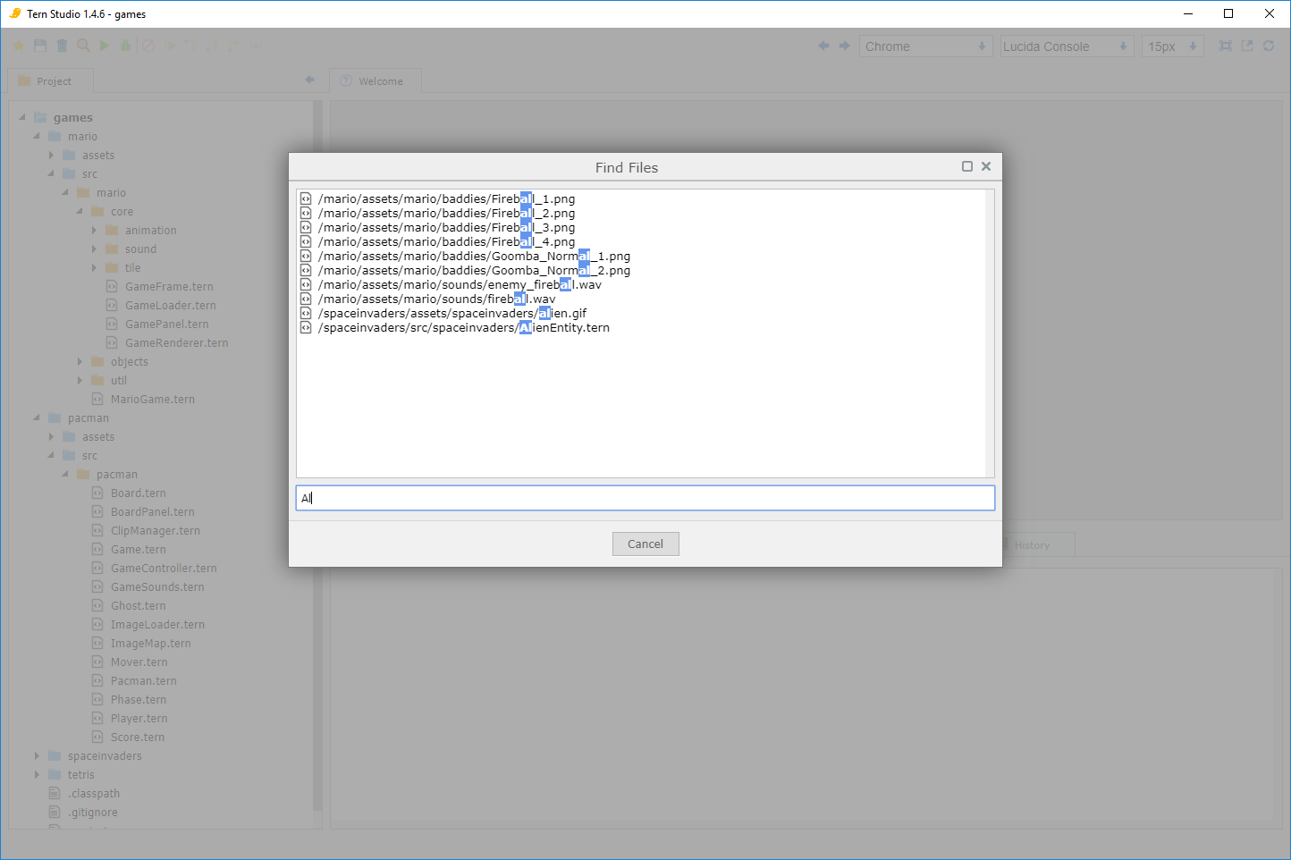This screenshot has height=860, width=1291.
Task: Select .gitignore in project tree
Action: (92, 812)
